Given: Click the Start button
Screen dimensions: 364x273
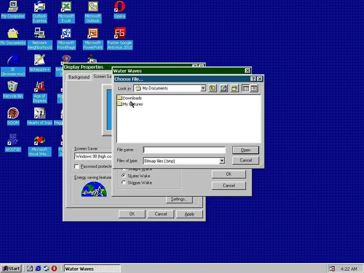Looking at the screenshot, I should coord(11,269).
